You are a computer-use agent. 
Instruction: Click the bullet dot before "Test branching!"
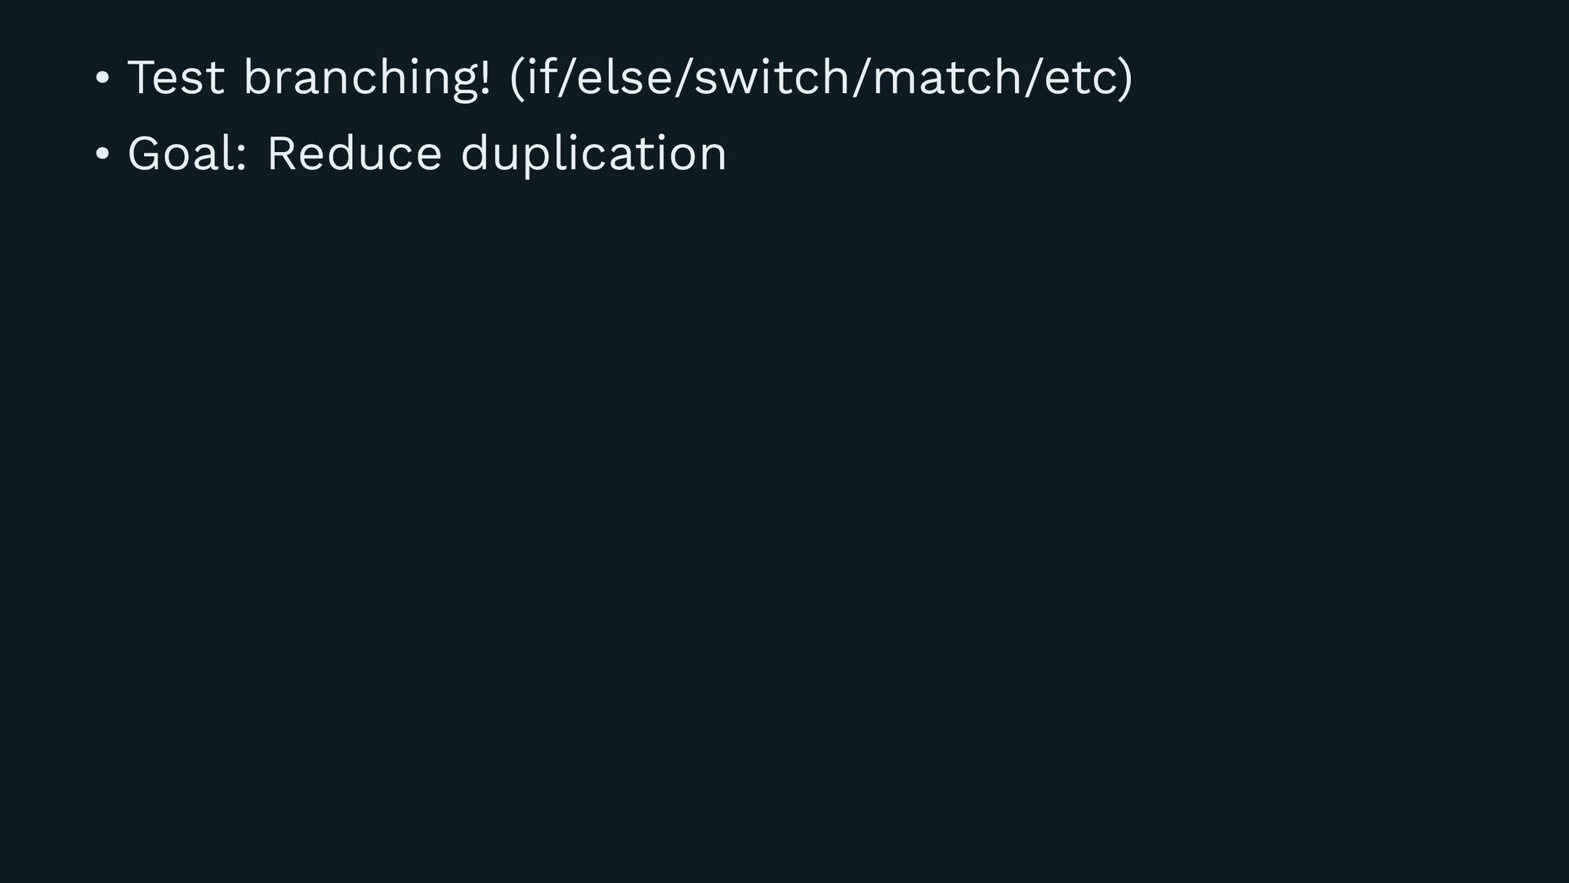tap(102, 78)
